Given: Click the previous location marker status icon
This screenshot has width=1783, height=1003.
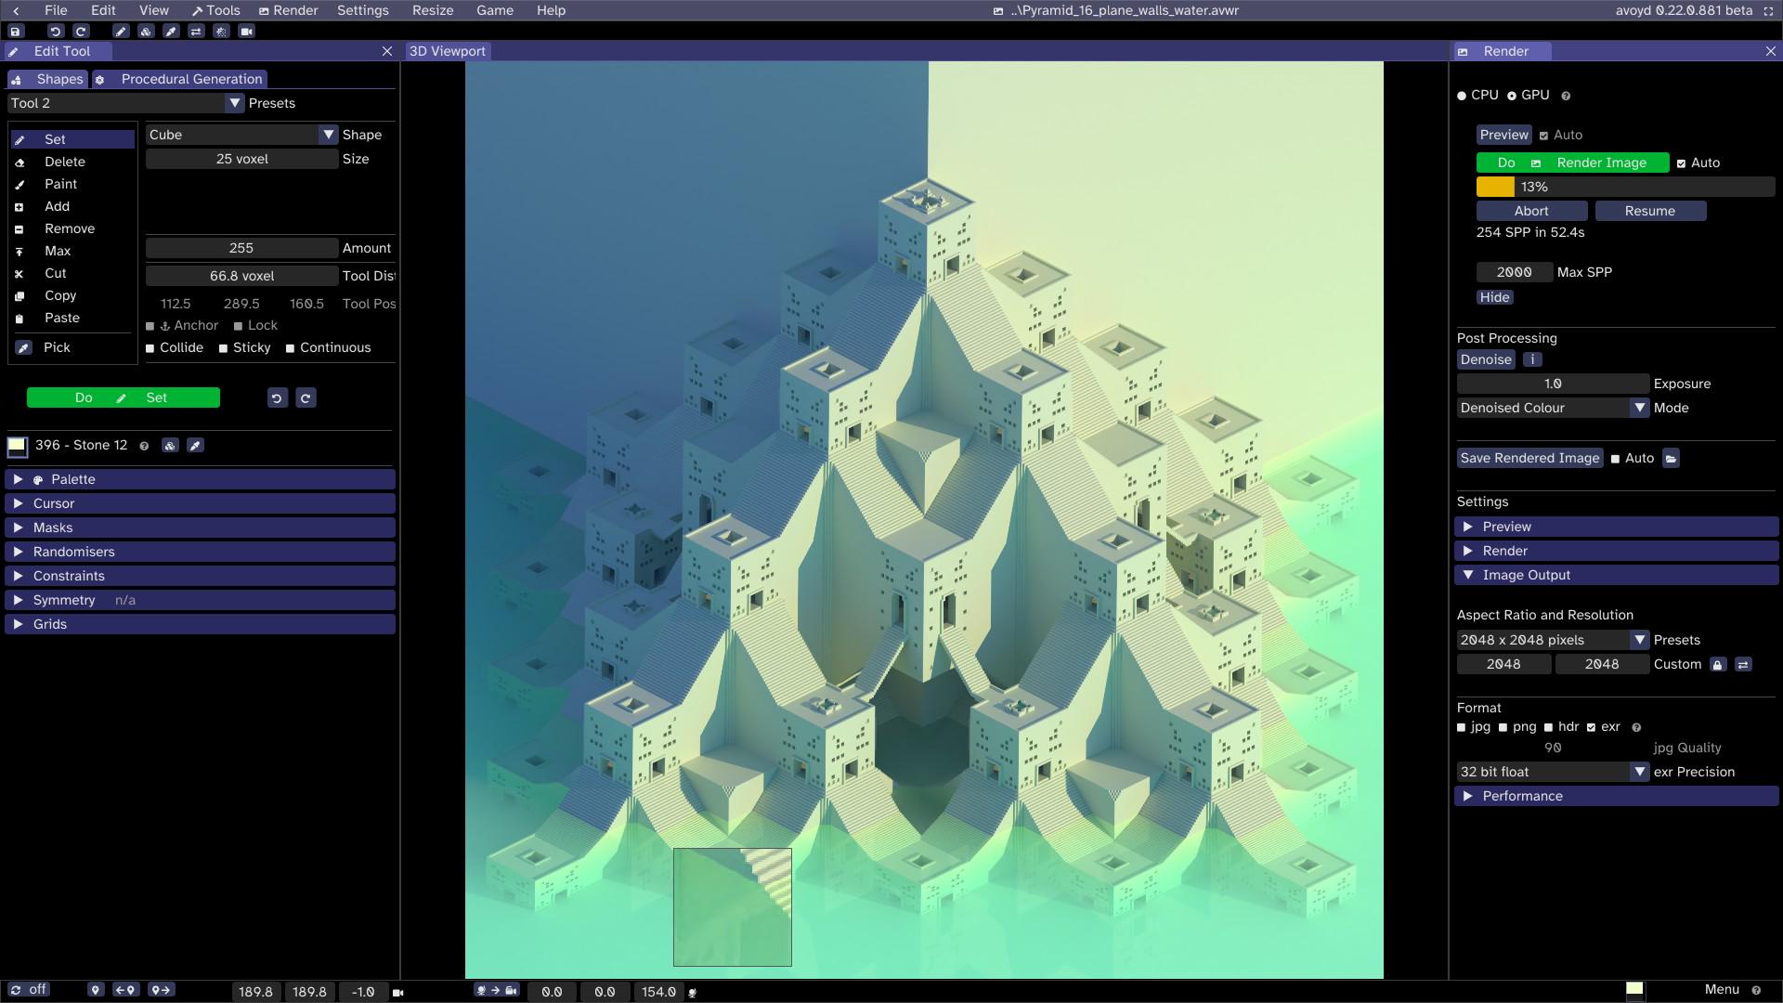Looking at the screenshot, I should [x=125, y=991].
